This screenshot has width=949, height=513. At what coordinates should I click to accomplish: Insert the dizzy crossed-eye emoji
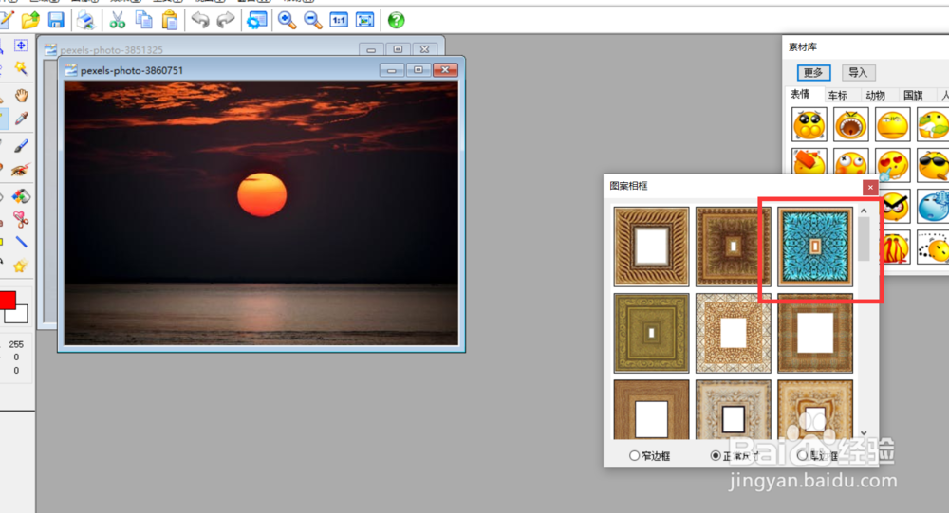pyautogui.click(x=851, y=163)
